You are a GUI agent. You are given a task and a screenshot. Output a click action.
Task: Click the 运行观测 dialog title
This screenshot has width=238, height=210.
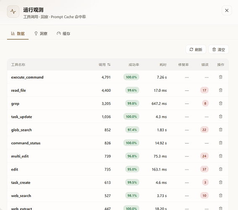[33, 10]
